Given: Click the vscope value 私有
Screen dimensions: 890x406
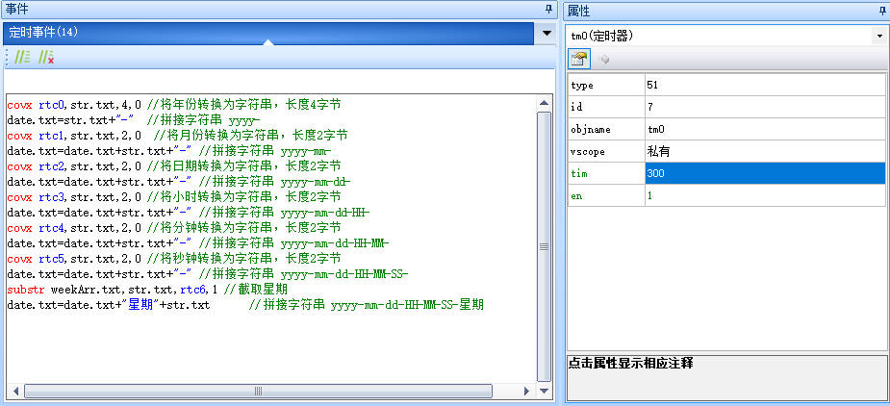Looking at the screenshot, I should 765,151.
